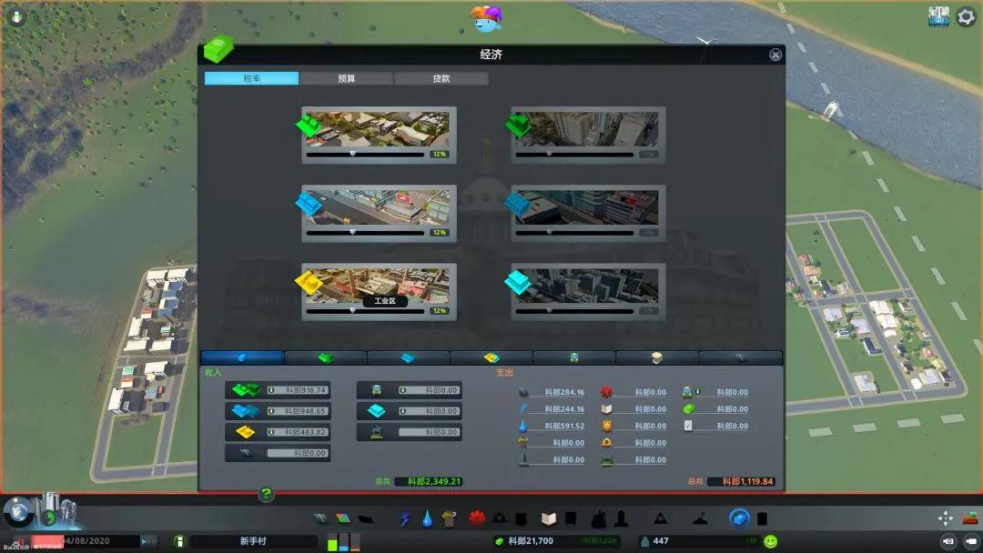This screenshot has height=553, width=983.
Task: Open the 预算 budget tab
Action: 346,78
